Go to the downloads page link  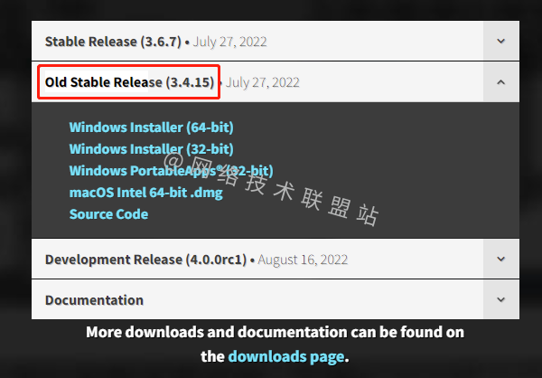[x=285, y=356]
